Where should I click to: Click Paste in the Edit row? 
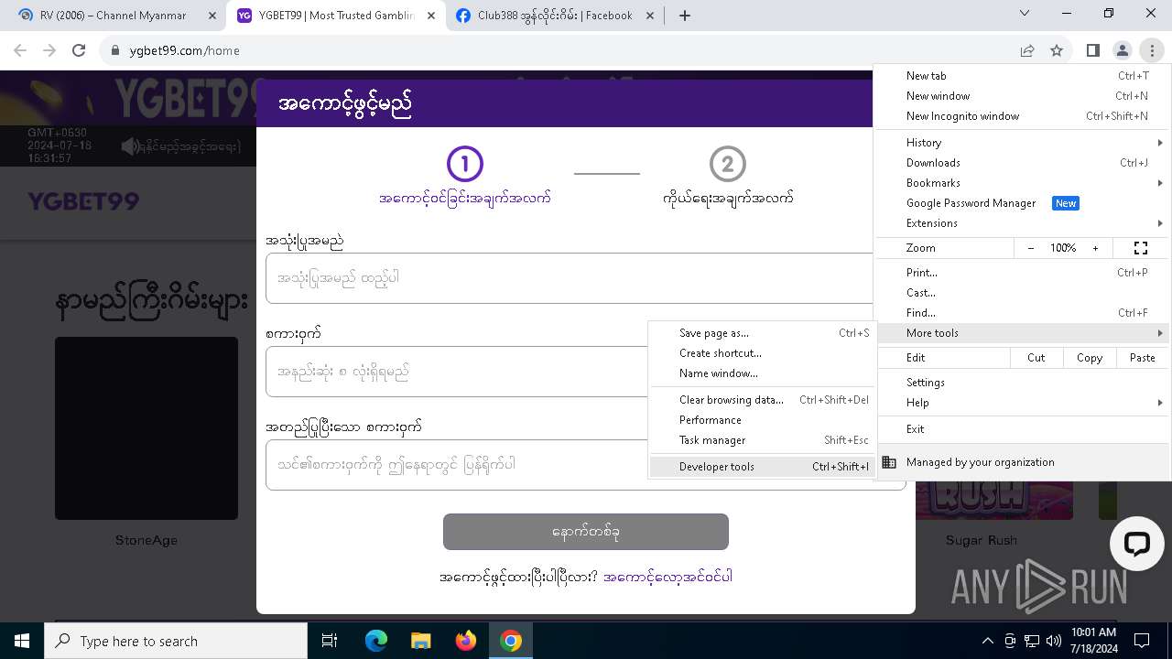(1143, 358)
